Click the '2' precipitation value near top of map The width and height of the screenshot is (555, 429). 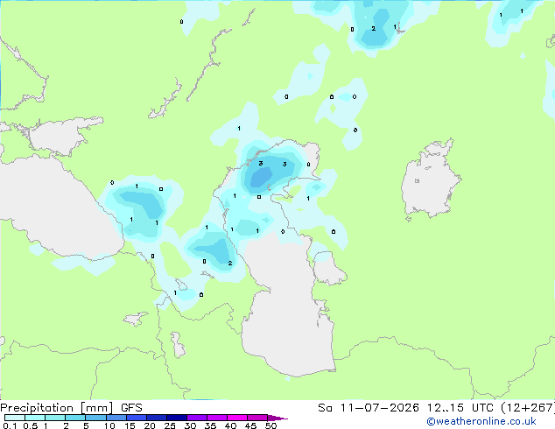point(374,28)
